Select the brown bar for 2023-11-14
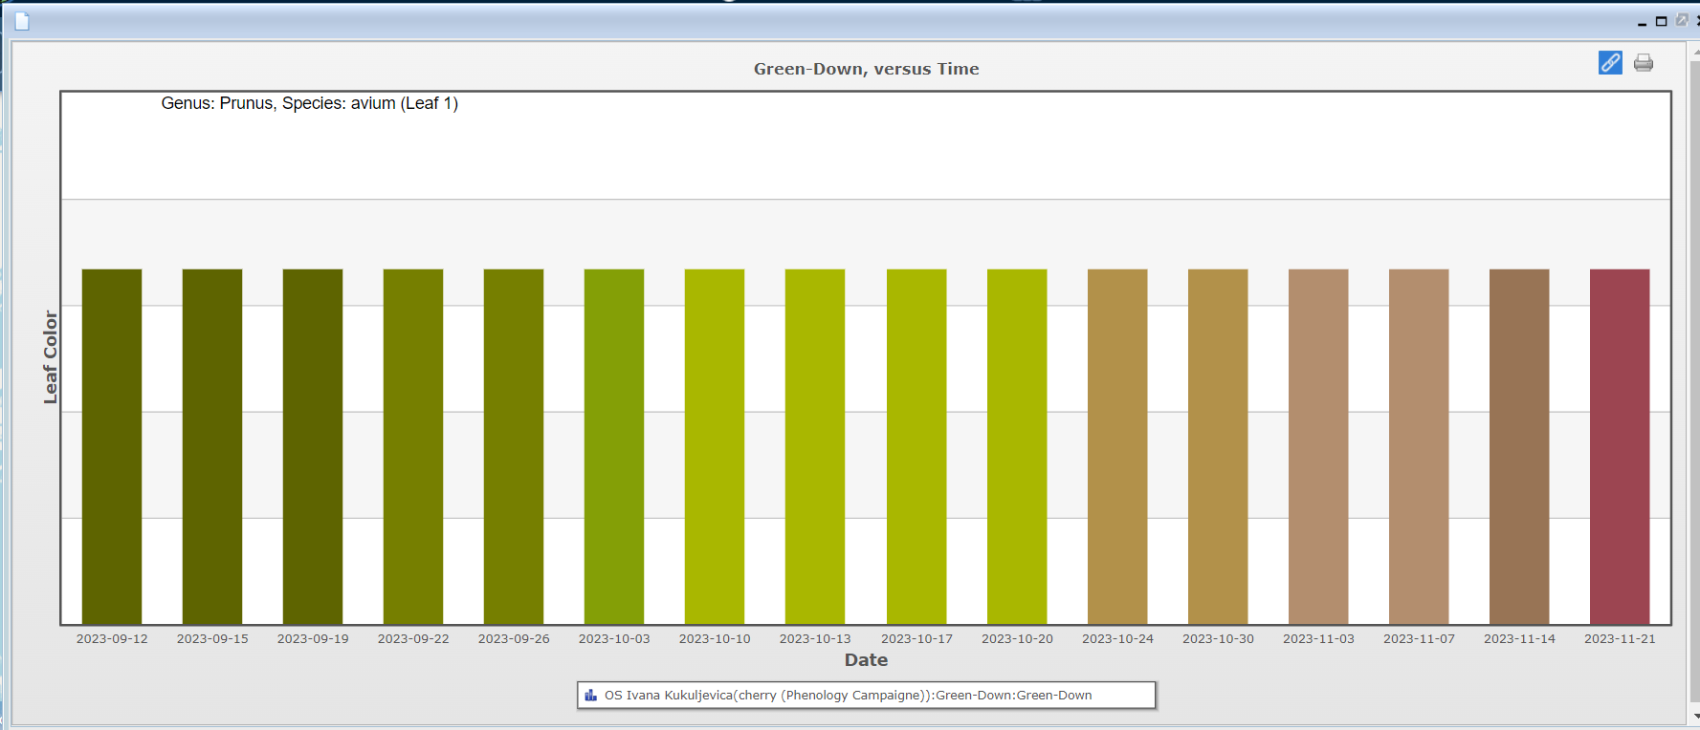Image resolution: width=1700 pixels, height=730 pixels. click(1519, 446)
